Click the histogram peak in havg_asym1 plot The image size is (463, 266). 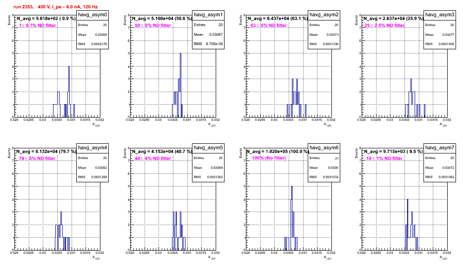[x=180, y=54]
